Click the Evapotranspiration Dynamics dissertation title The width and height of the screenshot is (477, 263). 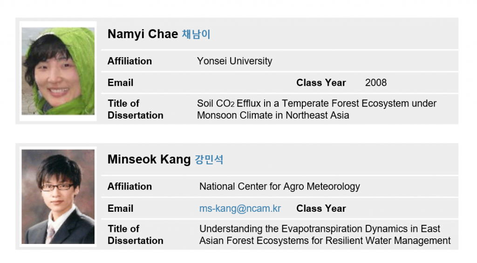325,235
